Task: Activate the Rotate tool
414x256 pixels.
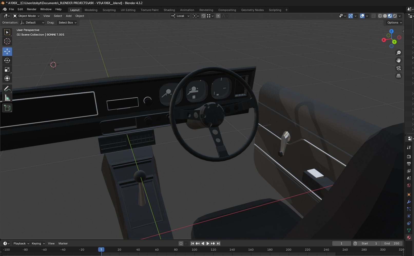Action: (7, 60)
